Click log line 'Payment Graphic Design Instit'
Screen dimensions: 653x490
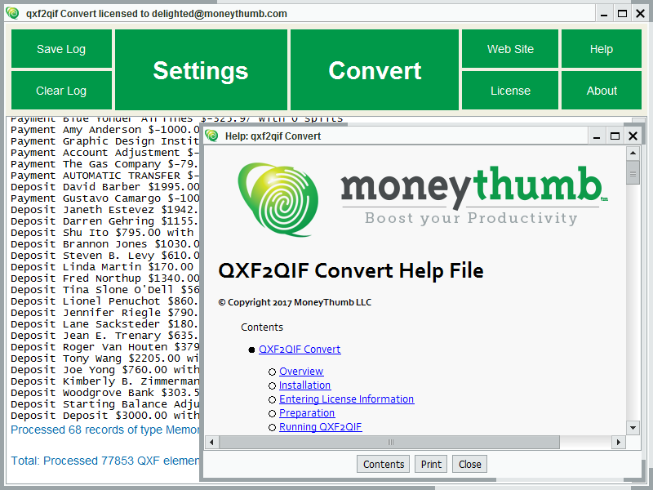click(105, 140)
